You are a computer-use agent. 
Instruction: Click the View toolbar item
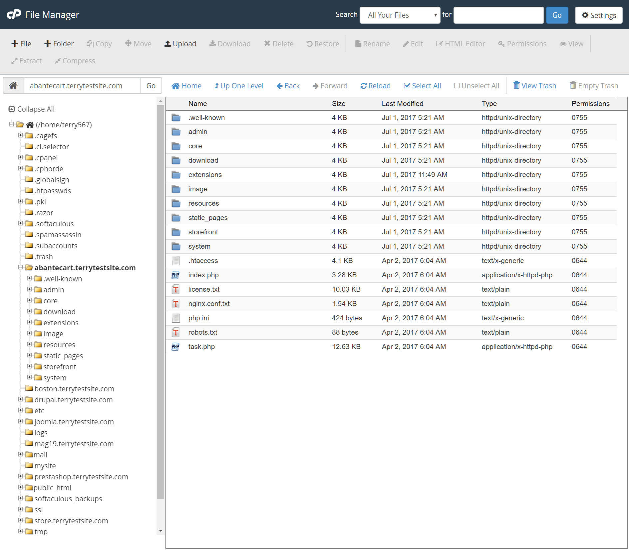click(x=571, y=44)
